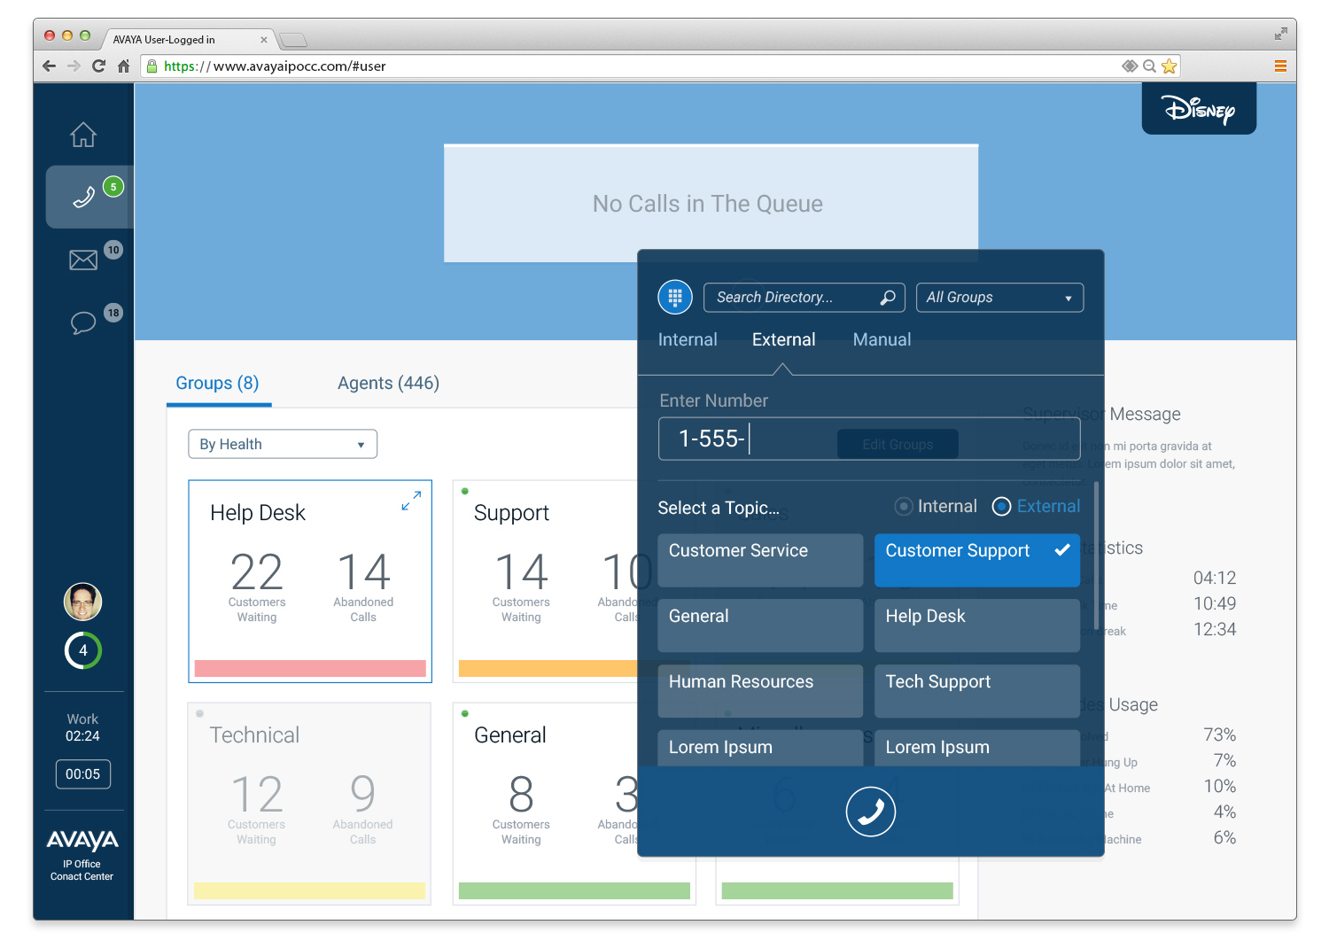Click the Supervisor Message heading
The width and height of the screenshot is (1329, 948).
tap(1101, 414)
